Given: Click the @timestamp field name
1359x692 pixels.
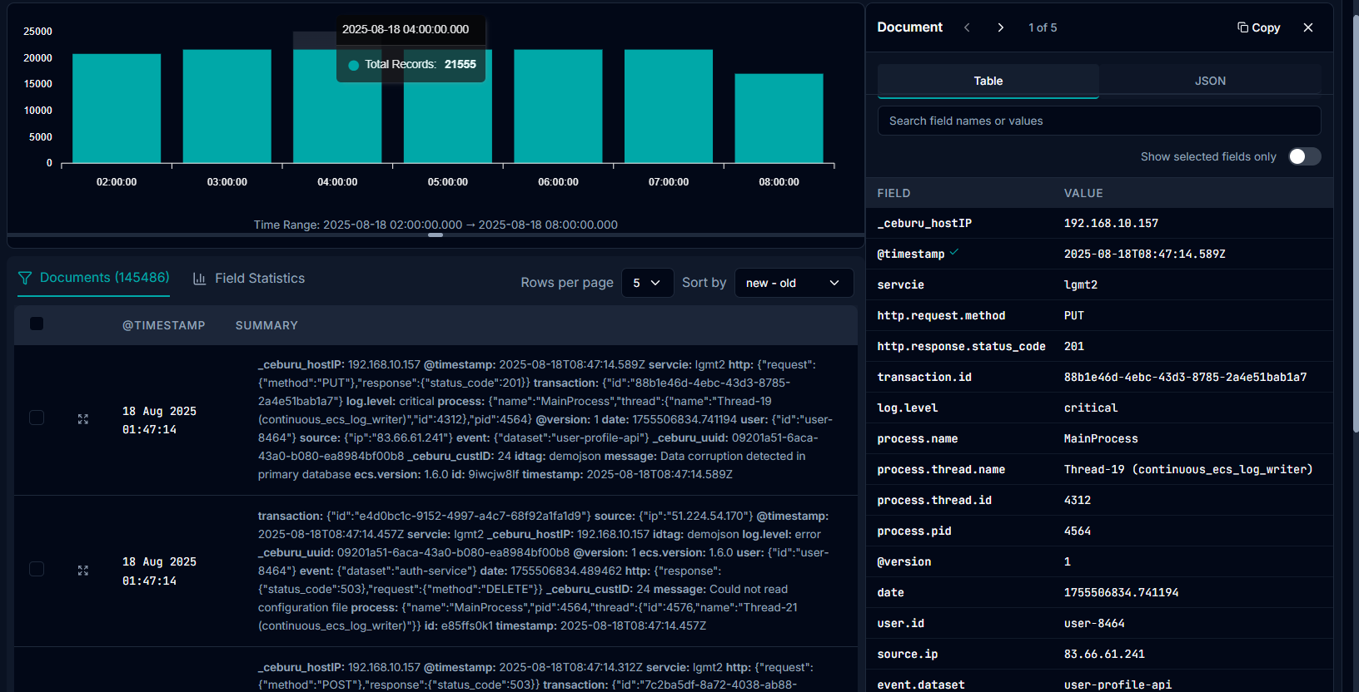Looking at the screenshot, I should [911, 254].
